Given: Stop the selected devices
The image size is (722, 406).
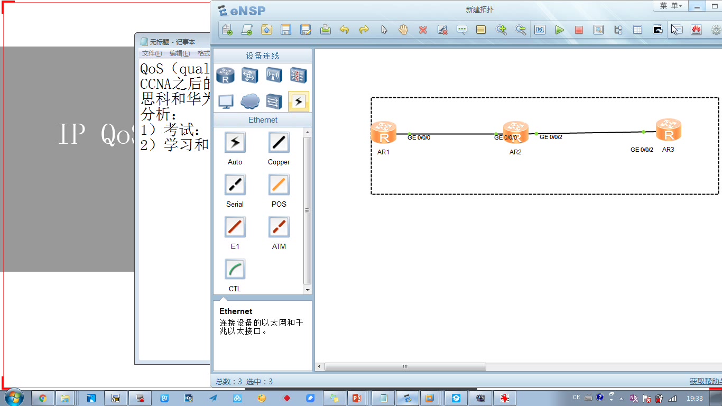Looking at the screenshot, I should click(x=579, y=30).
